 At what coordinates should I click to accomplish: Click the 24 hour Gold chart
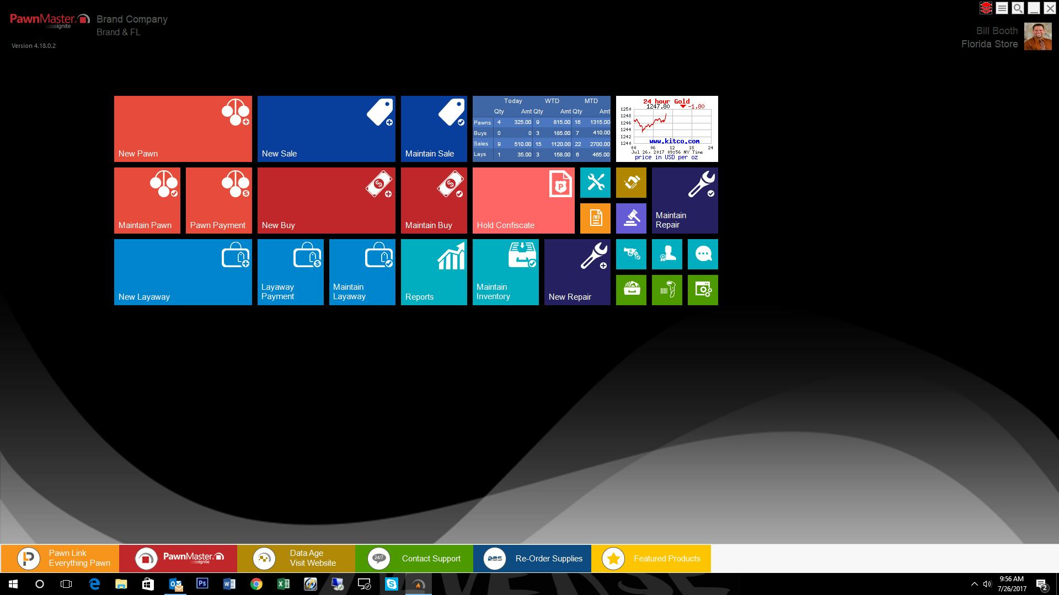[667, 129]
